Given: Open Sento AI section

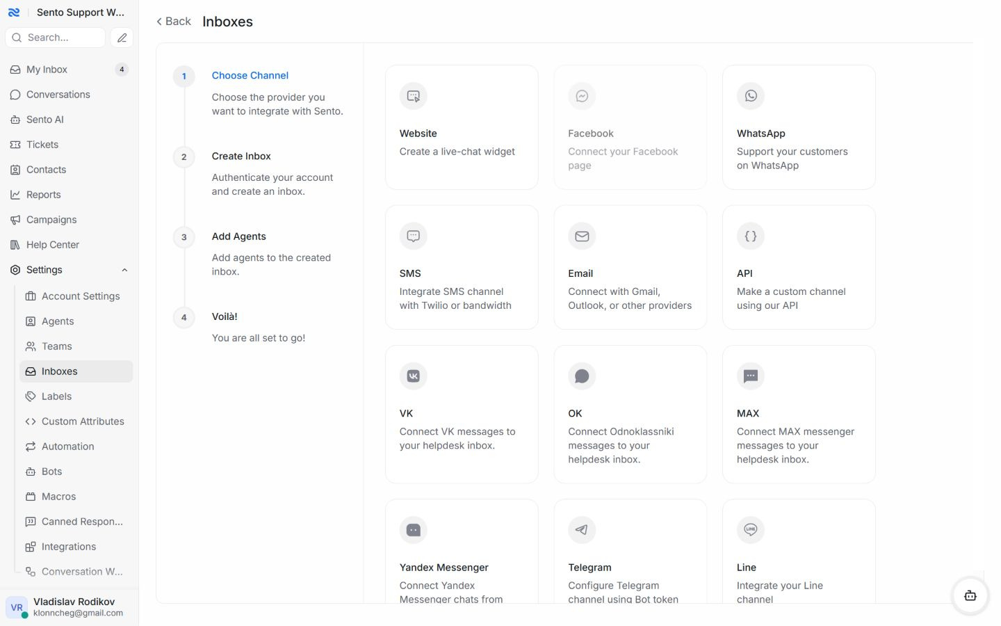Looking at the screenshot, I should 70,120.
